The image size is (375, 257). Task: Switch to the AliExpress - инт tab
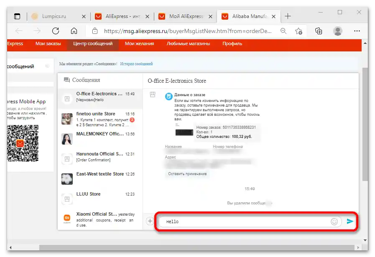pos(122,16)
